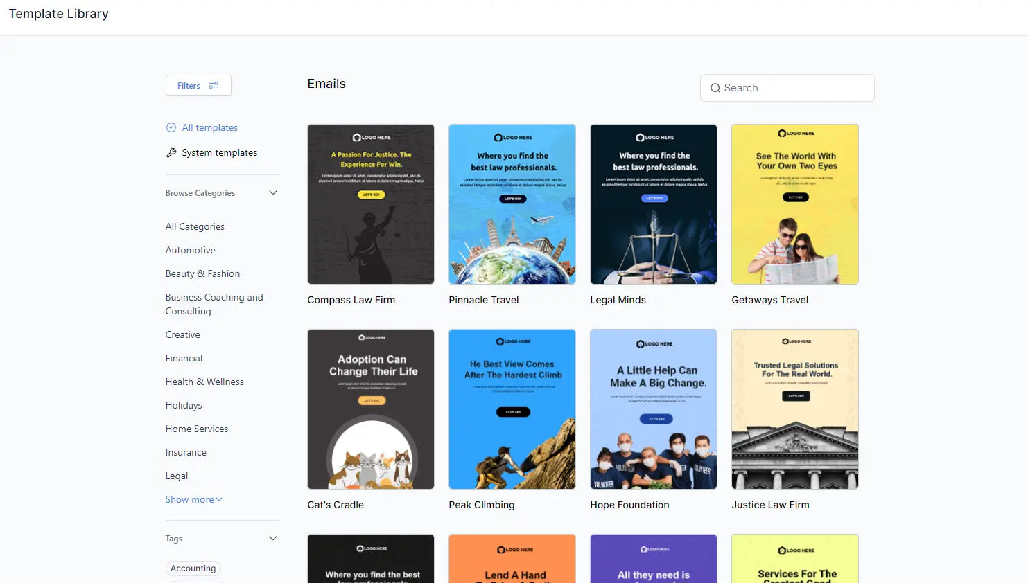Screen dimensions: 1028x583
Task: Choose Business Coaching and Consulting category
Action: point(214,304)
